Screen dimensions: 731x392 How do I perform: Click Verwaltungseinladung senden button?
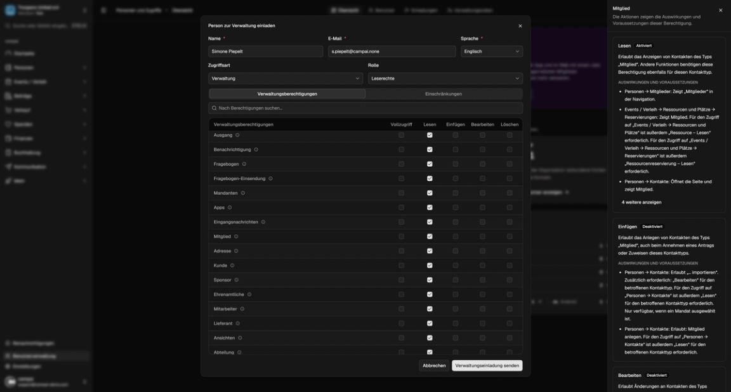tap(487, 365)
